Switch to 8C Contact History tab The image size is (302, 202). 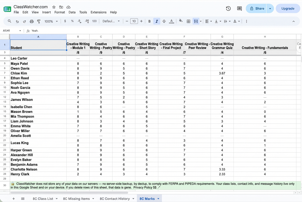(114, 199)
